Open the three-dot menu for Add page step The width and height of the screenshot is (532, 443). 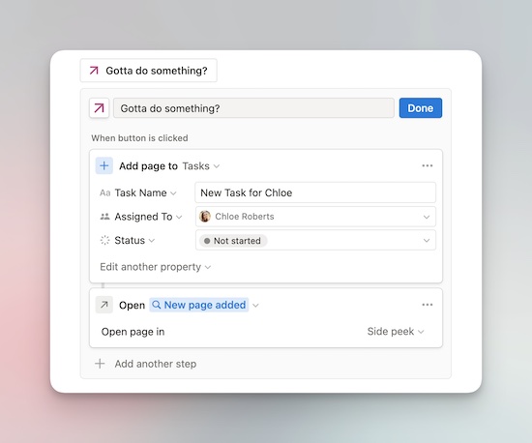428,165
